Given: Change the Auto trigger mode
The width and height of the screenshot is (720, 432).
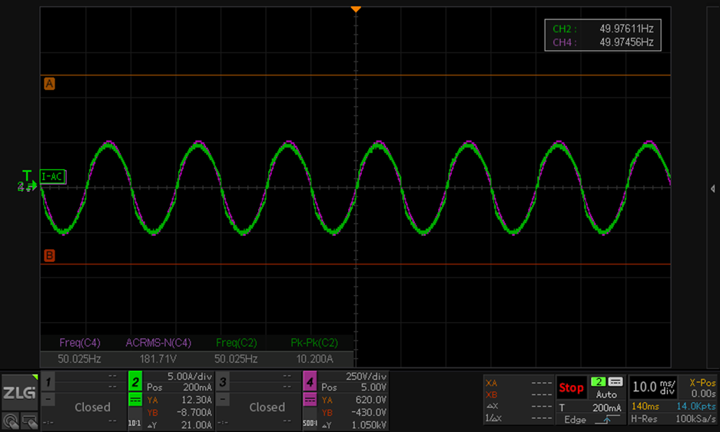Looking at the screenshot, I should click(606, 394).
